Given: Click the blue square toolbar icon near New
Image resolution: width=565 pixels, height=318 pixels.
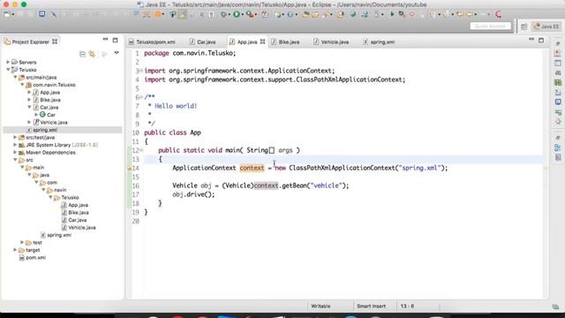Looking at the screenshot, I should 42,14.
